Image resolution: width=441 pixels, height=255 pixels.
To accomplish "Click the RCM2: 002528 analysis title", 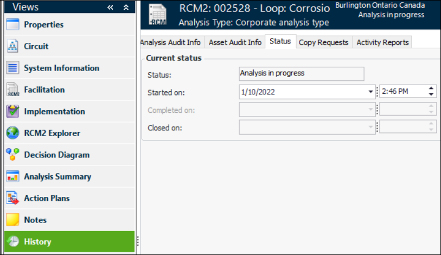I will tap(254, 9).
